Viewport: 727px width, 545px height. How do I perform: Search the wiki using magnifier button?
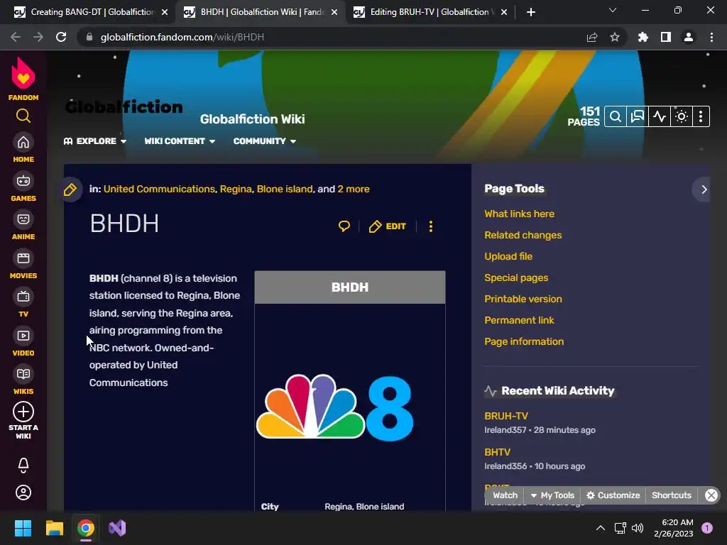[616, 116]
